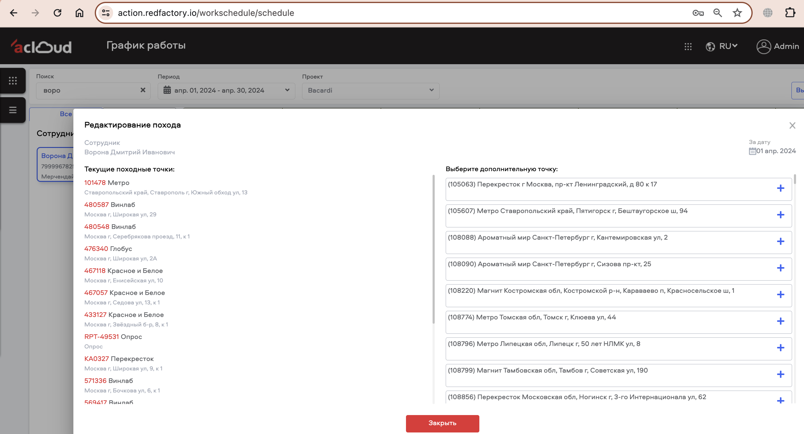Add point 108220 Магнит Караваево

point(780,295)
